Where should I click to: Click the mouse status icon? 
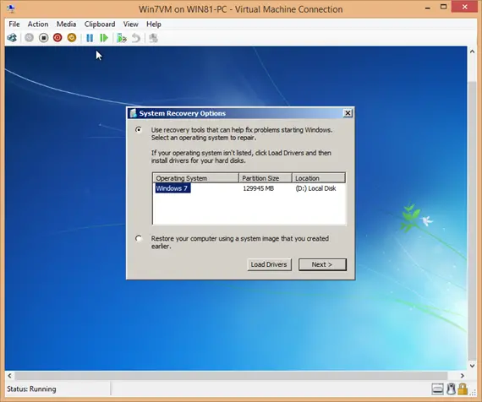click(451, 388)
